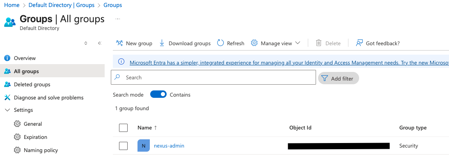The height and width of the screenshot is (157, 449).
Task: Click the Naming policy gear icon
Action: 17,150
